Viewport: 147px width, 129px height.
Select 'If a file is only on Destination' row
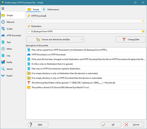86,64
